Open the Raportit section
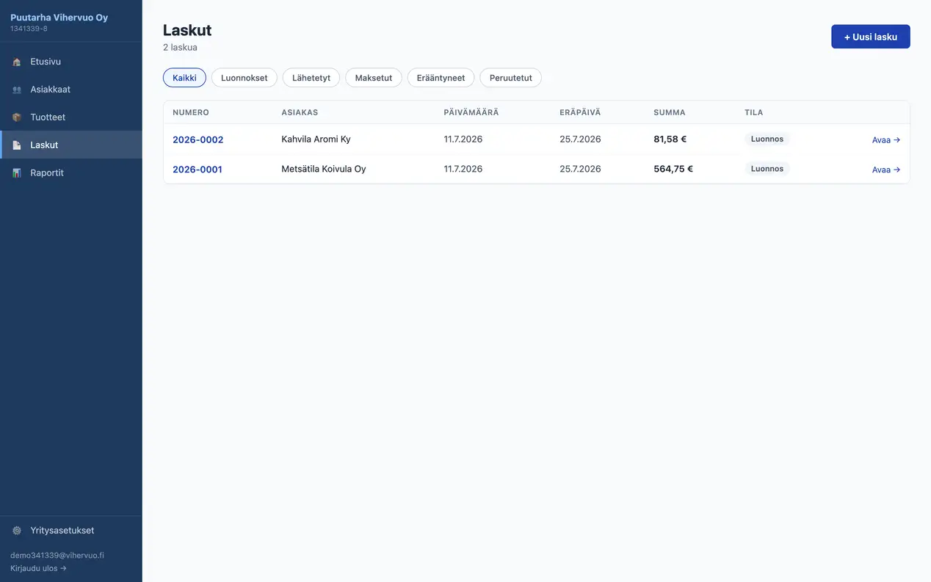 click(71, 173)
